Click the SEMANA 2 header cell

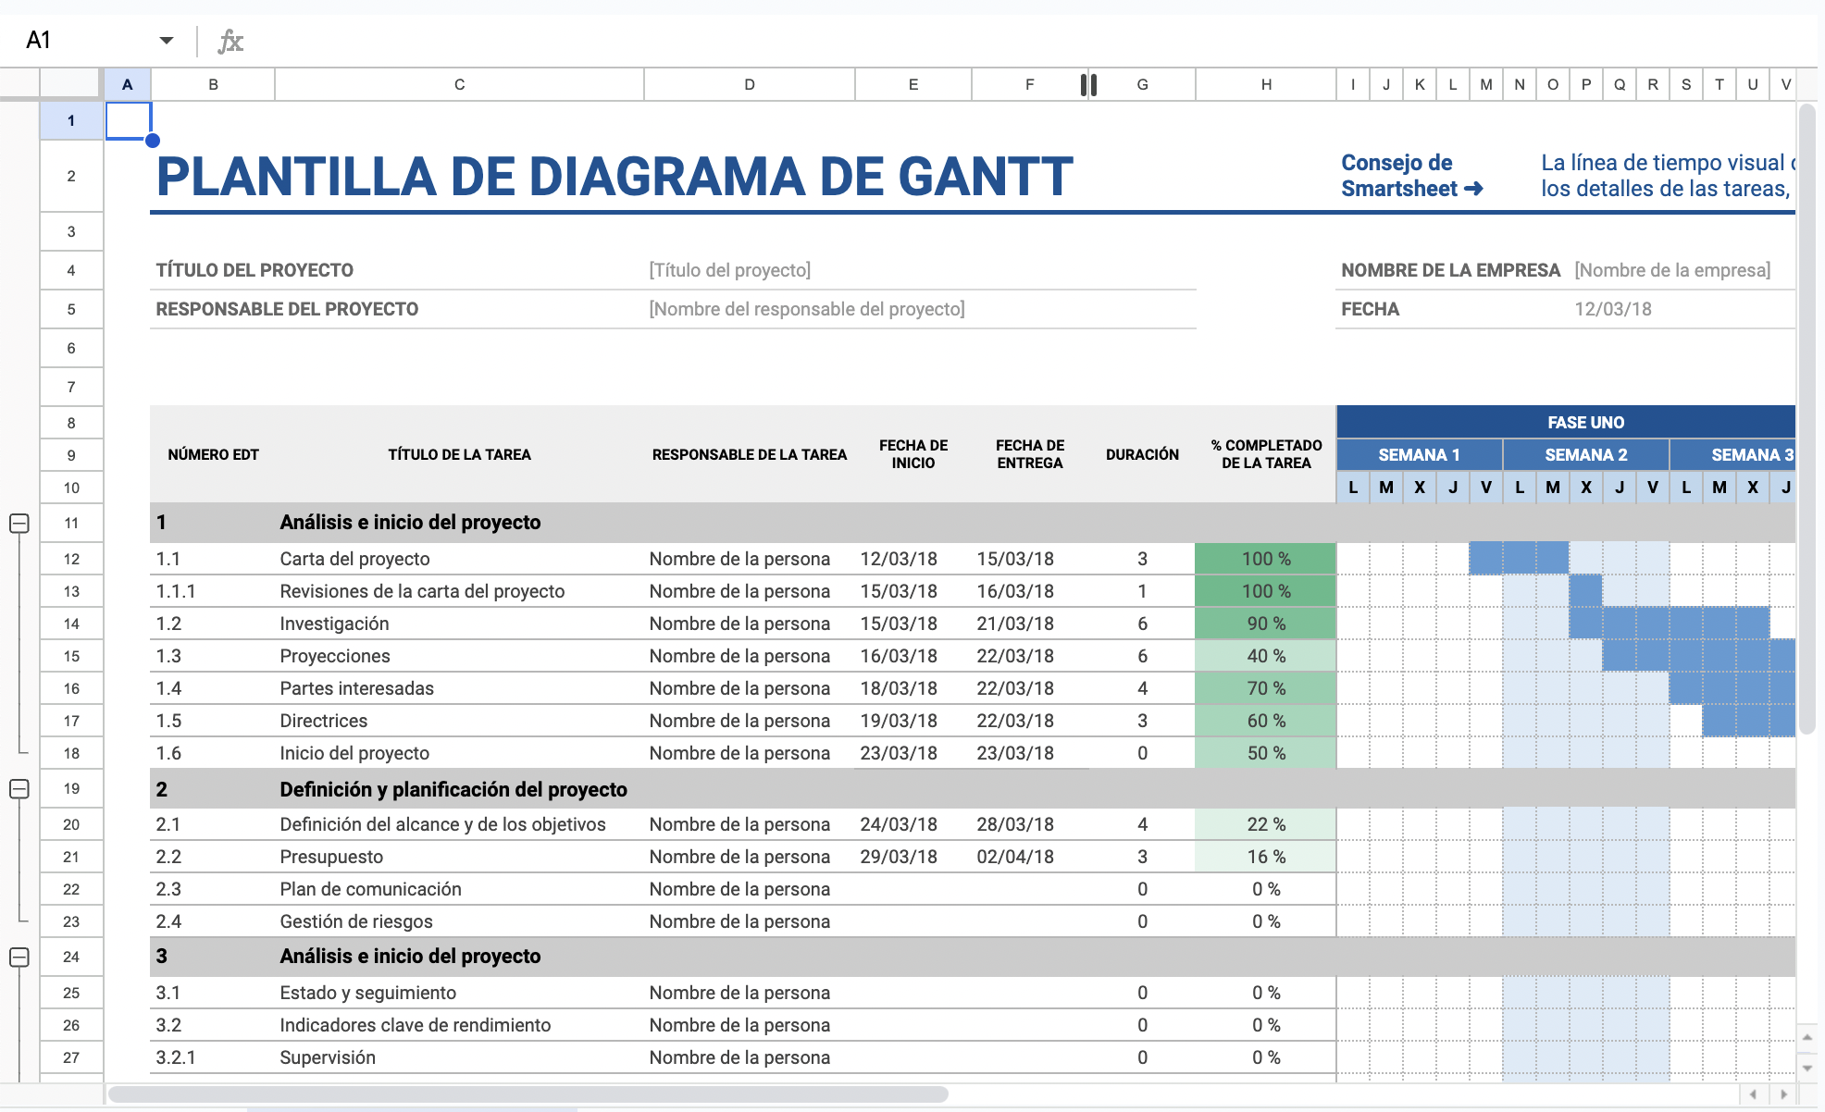pos(1585,455)
